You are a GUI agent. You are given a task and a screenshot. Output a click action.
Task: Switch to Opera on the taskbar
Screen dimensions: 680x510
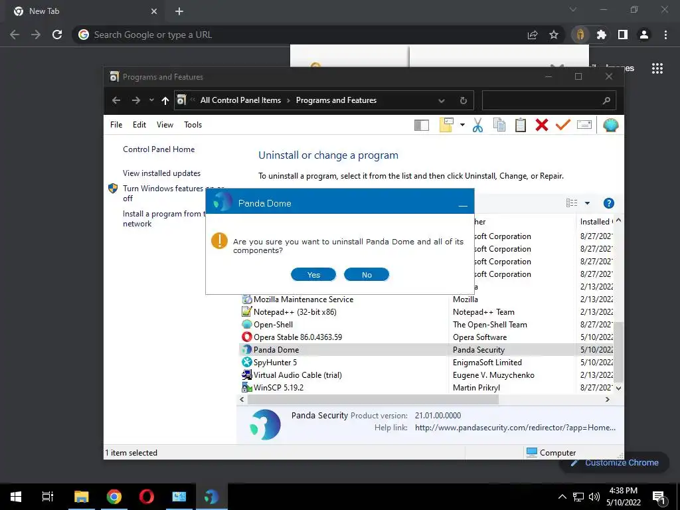(x=147, y=497)
